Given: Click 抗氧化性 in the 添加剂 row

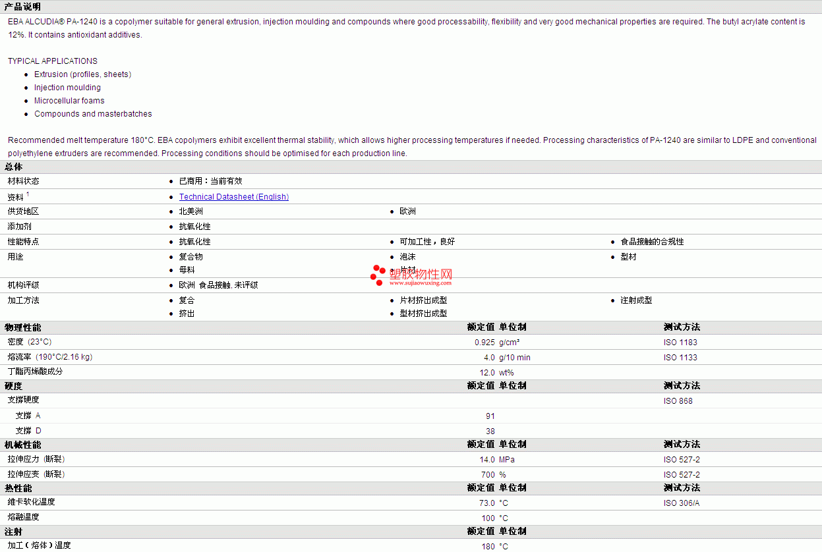Looking at the screenshot, I should [194, 227].
